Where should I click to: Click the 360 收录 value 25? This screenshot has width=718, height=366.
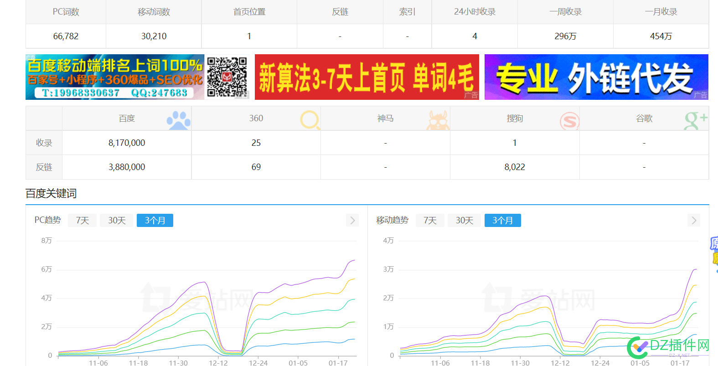[x=256, y=143]
